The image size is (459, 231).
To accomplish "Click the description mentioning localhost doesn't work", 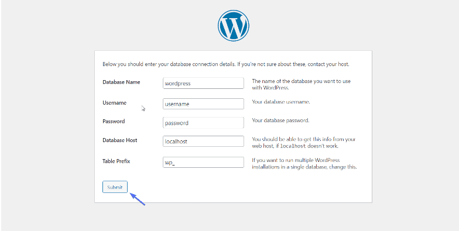I will pos(304,143).
